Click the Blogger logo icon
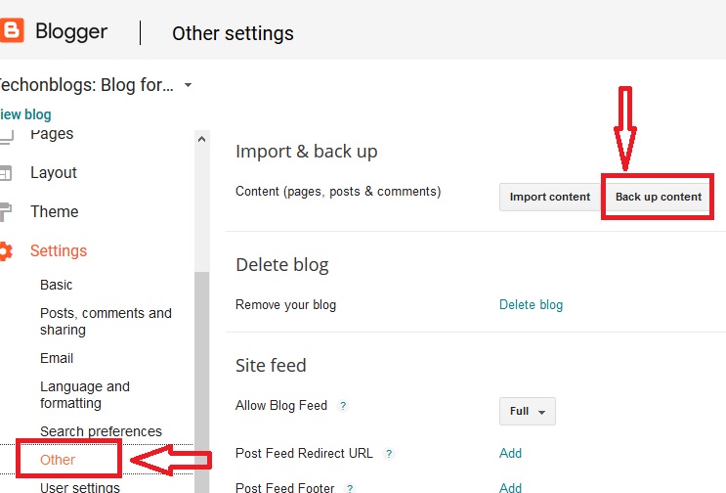This screenshot has width=726, height=493. pyautogui.click(x=12, y=30)
